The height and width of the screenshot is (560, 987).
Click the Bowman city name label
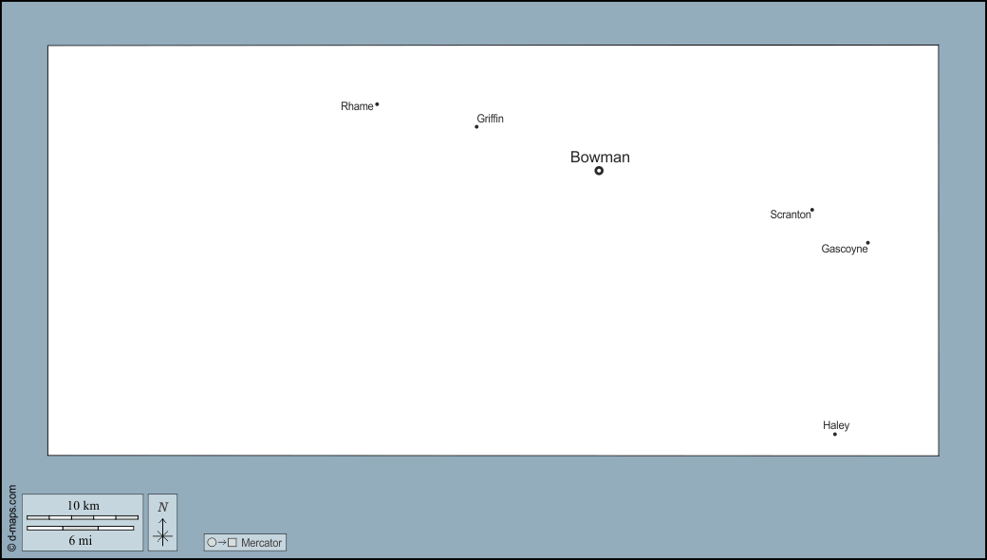tap(600, 158)
